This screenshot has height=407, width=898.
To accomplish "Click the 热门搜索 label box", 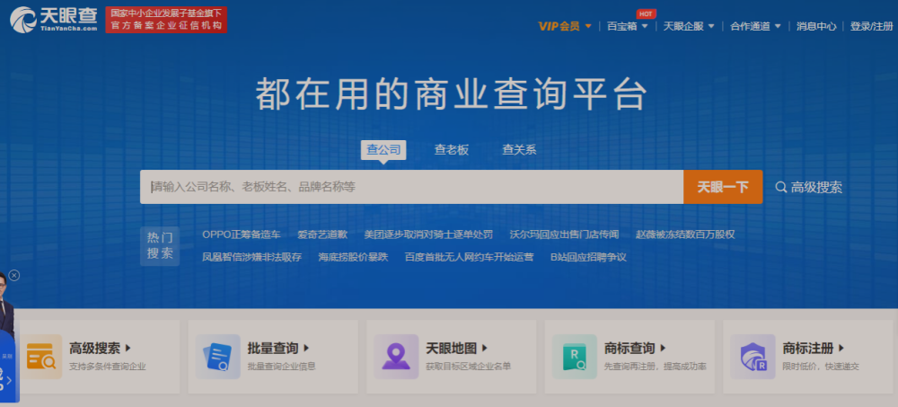I will [x=160, y=246].
